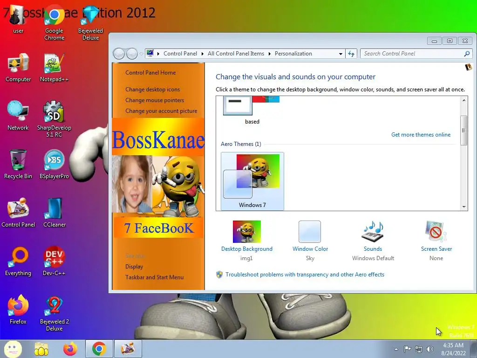Open the Dev-C++ desktop shortcut
The height and width of the screenshot is (358, 477).
point(54,261)
